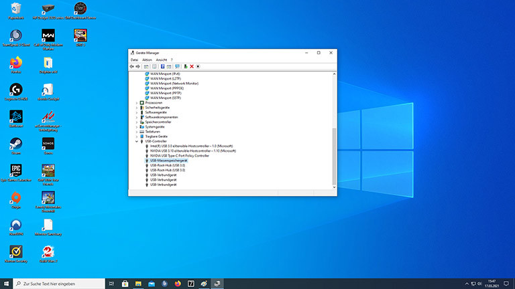
Task: Click the update driver toolbar icon
Action: click(x=186, y=66)
